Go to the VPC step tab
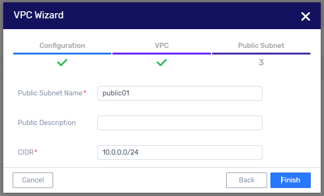The width and height of the screenshot is (324, 196). (162, 46)
